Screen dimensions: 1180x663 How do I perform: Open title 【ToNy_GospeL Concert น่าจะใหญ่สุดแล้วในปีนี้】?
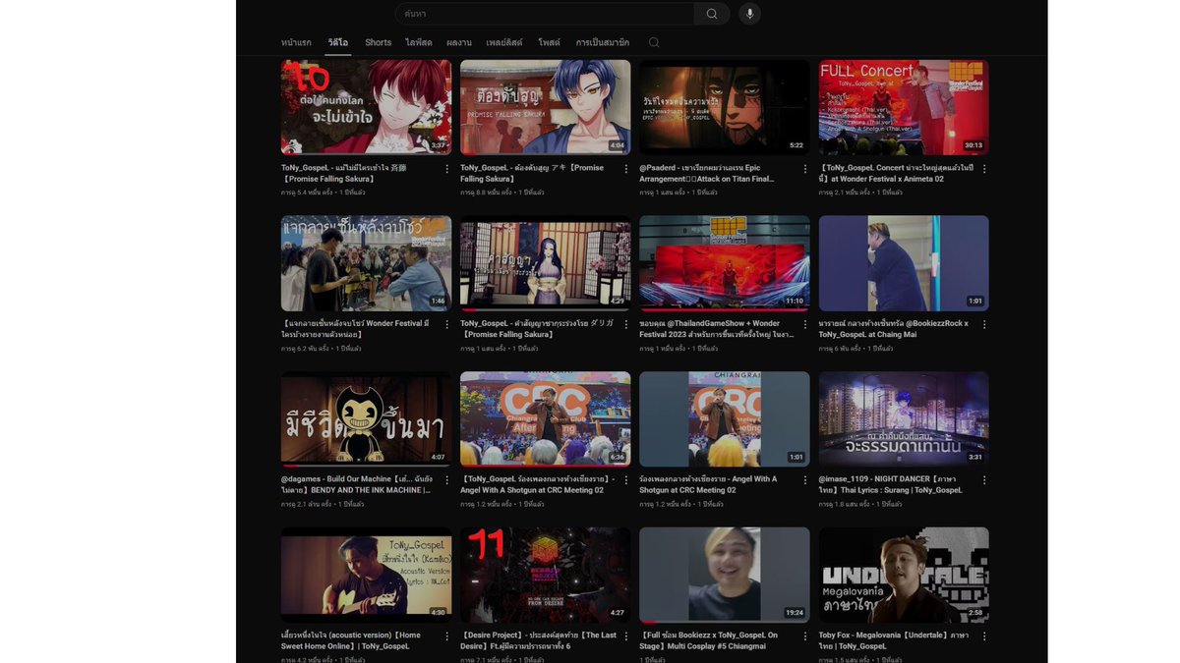pyautogui.click(x=897, y=173)
